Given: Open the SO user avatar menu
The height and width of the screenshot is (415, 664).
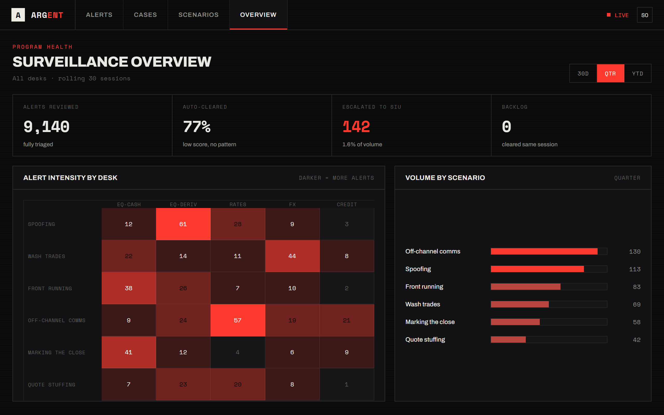Looking at the screenshot, I should point(645,15).
